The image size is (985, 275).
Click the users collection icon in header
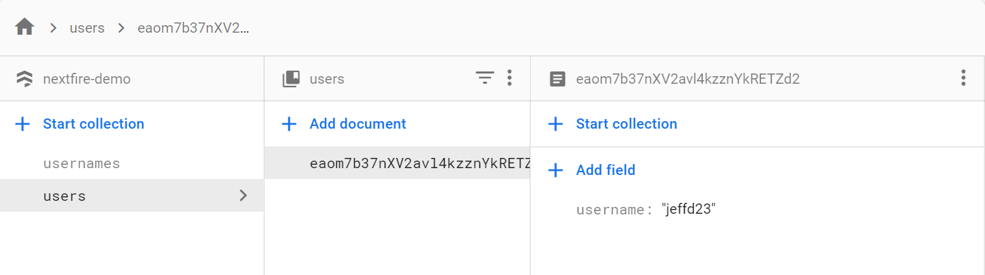click(291, 79)
